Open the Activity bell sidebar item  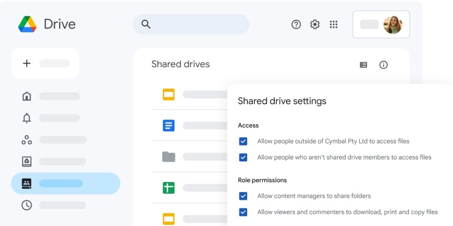(26, 118)
